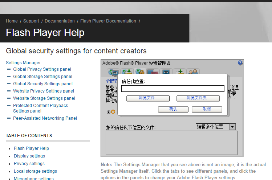Click the 全局安 panel heading text
The height and width of the screenshot is (180, 272).
(111, 81)
